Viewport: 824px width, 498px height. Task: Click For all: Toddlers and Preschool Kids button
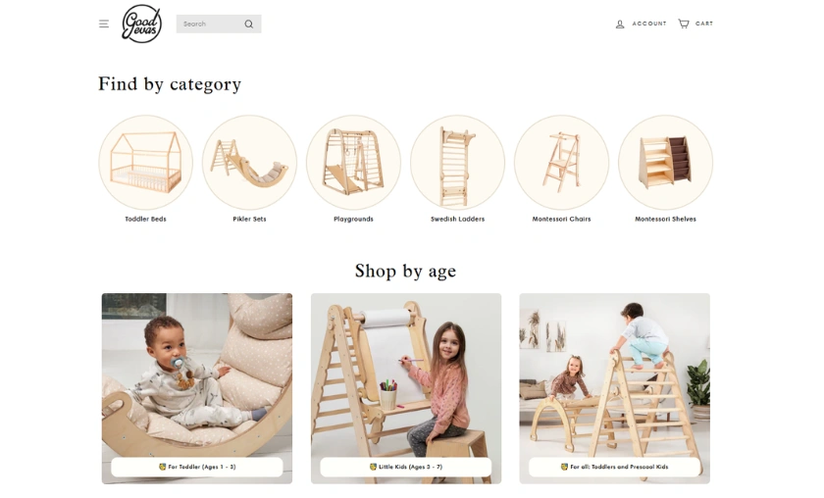pyautogui.click(x=614, y=467)
